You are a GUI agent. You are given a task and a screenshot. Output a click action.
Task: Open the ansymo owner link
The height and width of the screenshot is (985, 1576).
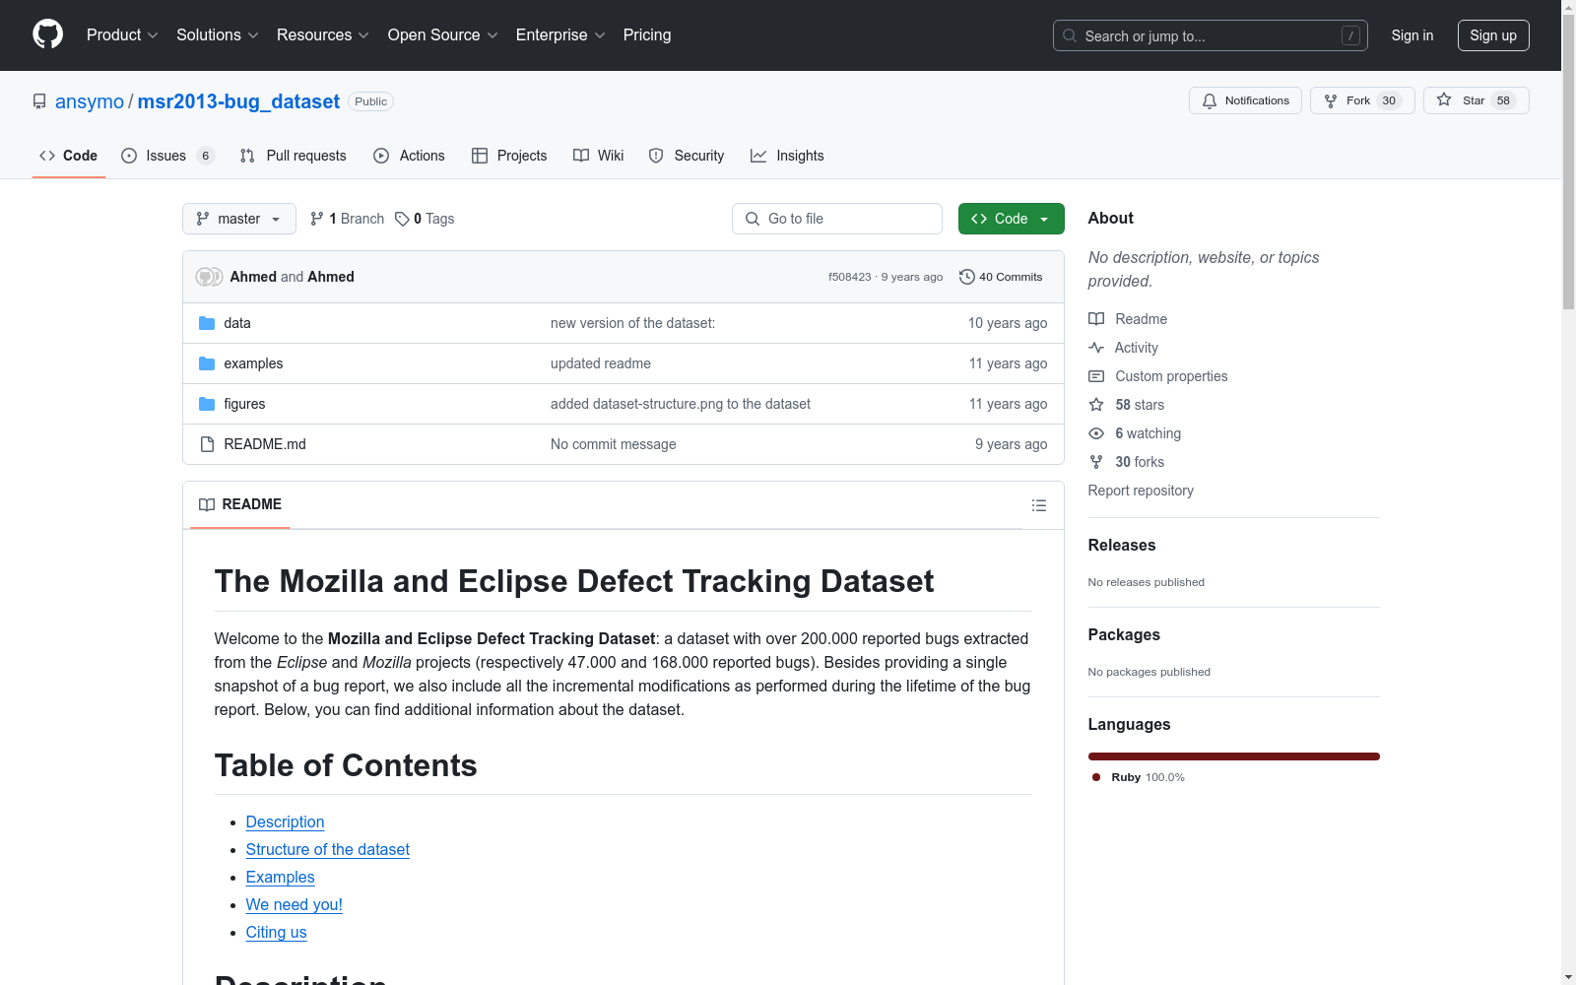click(x=90, y=101)
